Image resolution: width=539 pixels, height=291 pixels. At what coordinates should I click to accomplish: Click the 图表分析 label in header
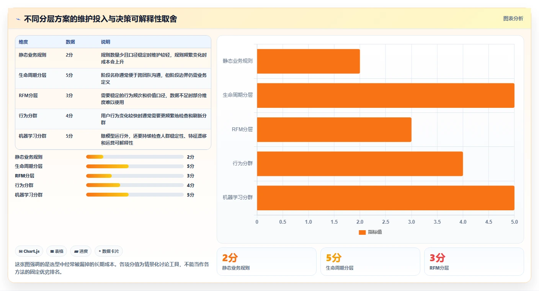point(513,19)
